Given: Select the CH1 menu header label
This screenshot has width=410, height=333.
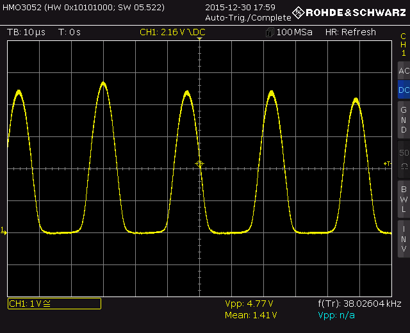Looking at the screenshot, I should pyautogui.click(x=404, y=45).
